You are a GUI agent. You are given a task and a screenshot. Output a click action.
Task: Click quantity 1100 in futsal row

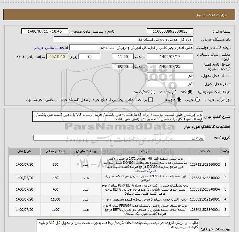56,210
